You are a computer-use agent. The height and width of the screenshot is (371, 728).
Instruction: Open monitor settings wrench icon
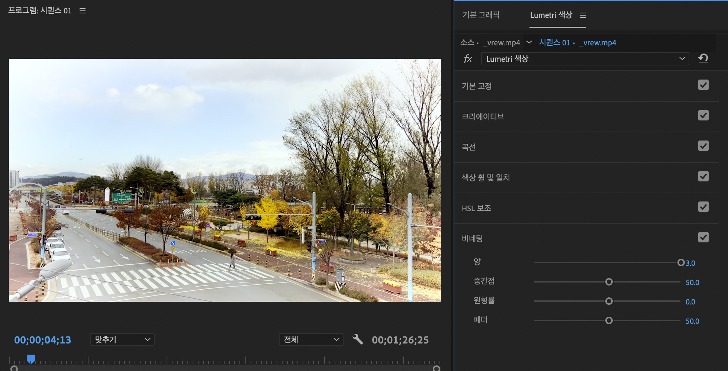click(357, 339)
